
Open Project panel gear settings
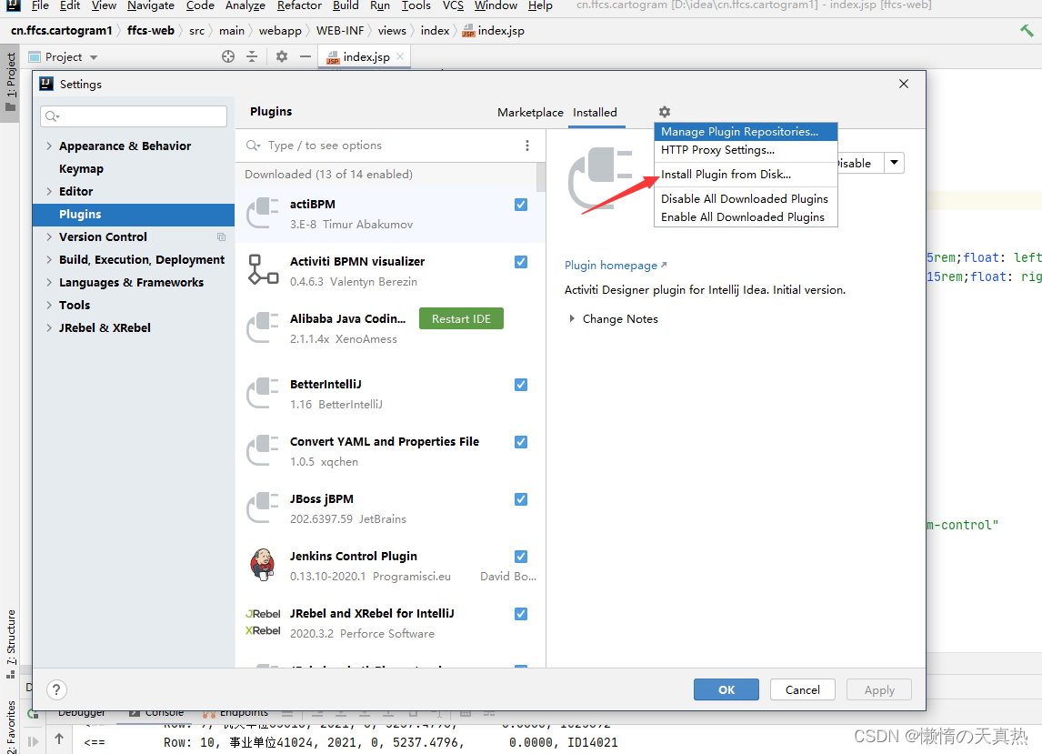pyautogui.click(x=282, y=56)
